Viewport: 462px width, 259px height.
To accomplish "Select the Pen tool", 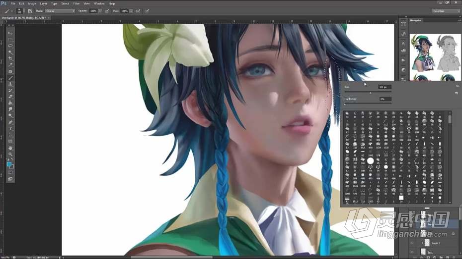I will [10, 122].
